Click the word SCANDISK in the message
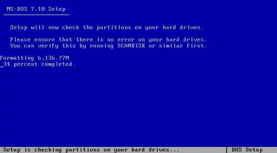 [131, 46]
